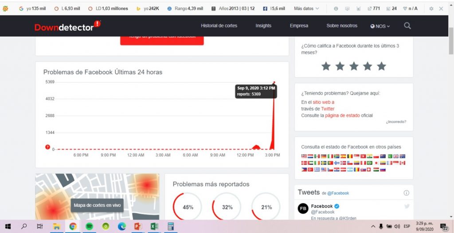Click the Google index icon showing 135 mil
The image size is (454, 233).
pos(21,9)
